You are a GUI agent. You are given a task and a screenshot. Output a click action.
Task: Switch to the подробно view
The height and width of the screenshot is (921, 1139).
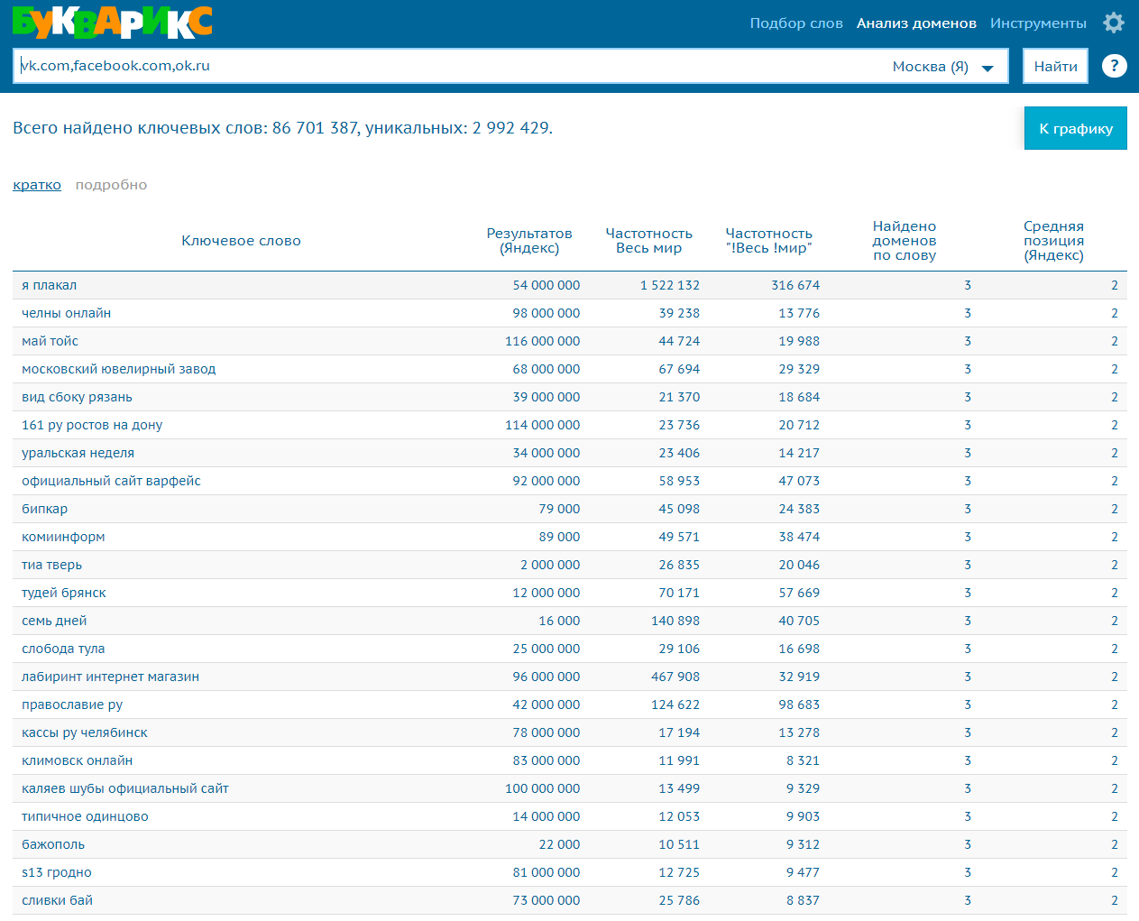pos(111,185)
